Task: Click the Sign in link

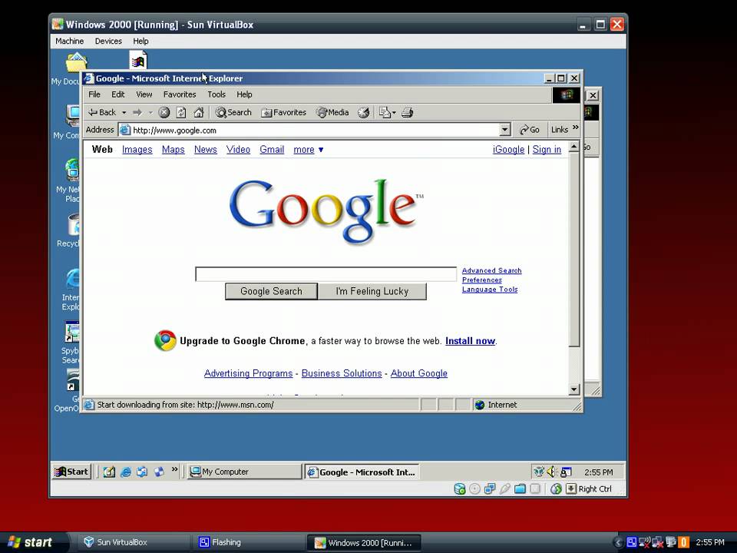Action: [x=547, y=150]
